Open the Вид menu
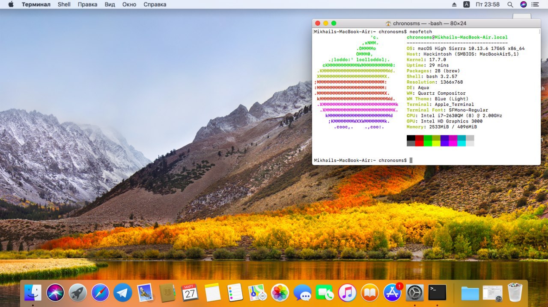Image resolution: width=548 pixels, height=307 pixels. pos(110,4)
